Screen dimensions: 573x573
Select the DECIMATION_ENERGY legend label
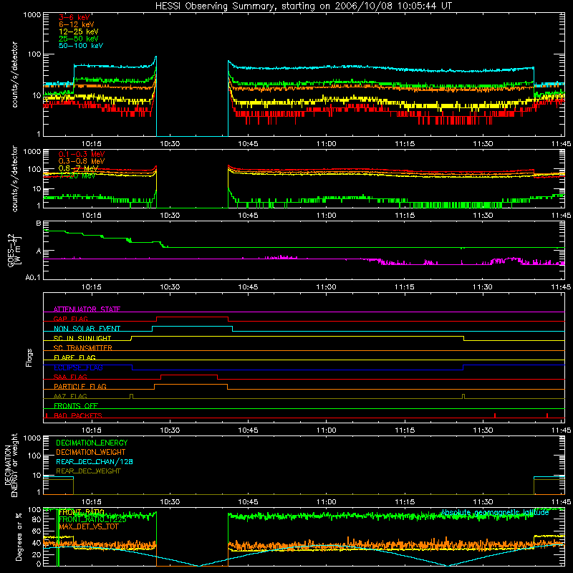92,443
